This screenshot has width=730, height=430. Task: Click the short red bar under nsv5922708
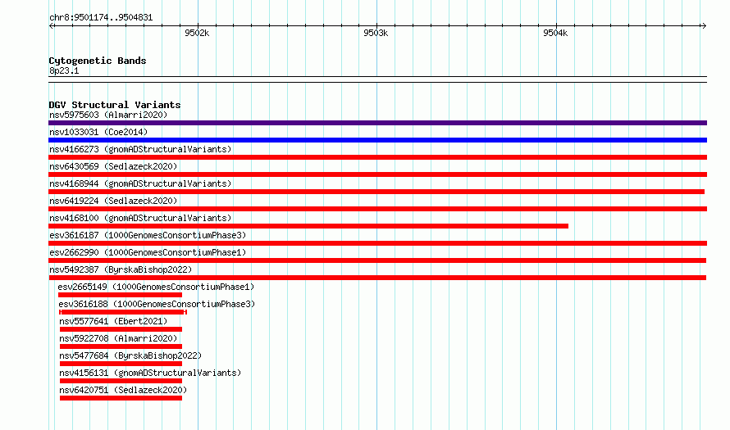[121, 346]
